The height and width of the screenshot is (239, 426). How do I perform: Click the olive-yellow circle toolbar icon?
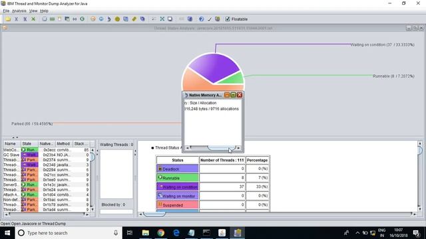(x=117, y=19)
